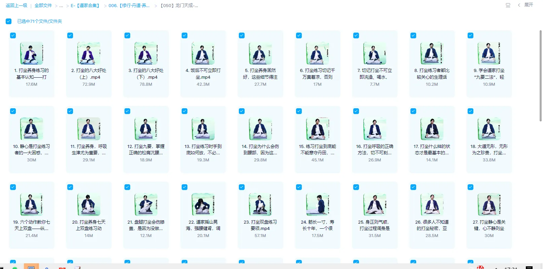The height and width of the screenshot is (269, 543).
Task: Open video thumbnail 11. 打坐养身，呼吸
Action: click(89, 129)
